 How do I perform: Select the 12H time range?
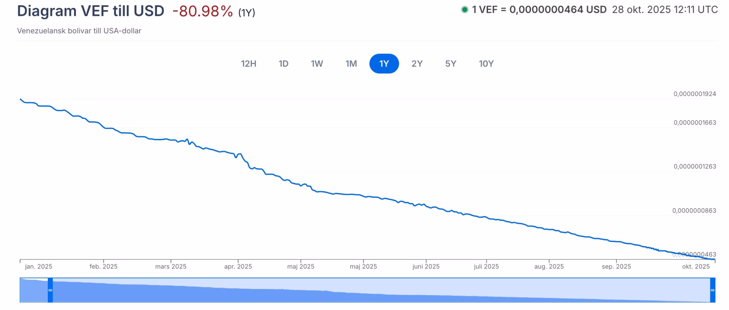tap(249, 63)
